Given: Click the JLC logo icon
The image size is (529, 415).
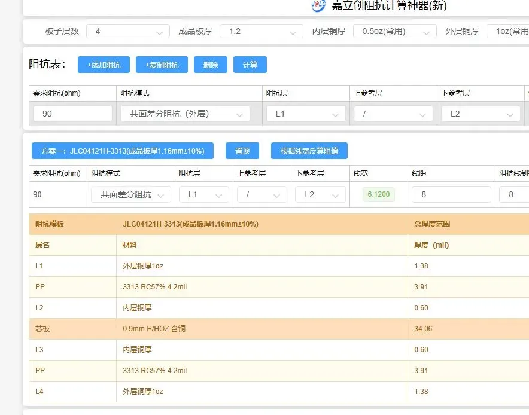Looking at the screenshot, I should [x=318, y=5].
